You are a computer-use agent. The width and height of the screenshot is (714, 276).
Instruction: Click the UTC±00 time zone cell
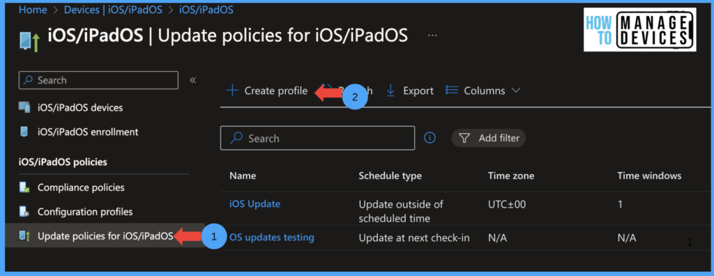[x=507, y=204]
